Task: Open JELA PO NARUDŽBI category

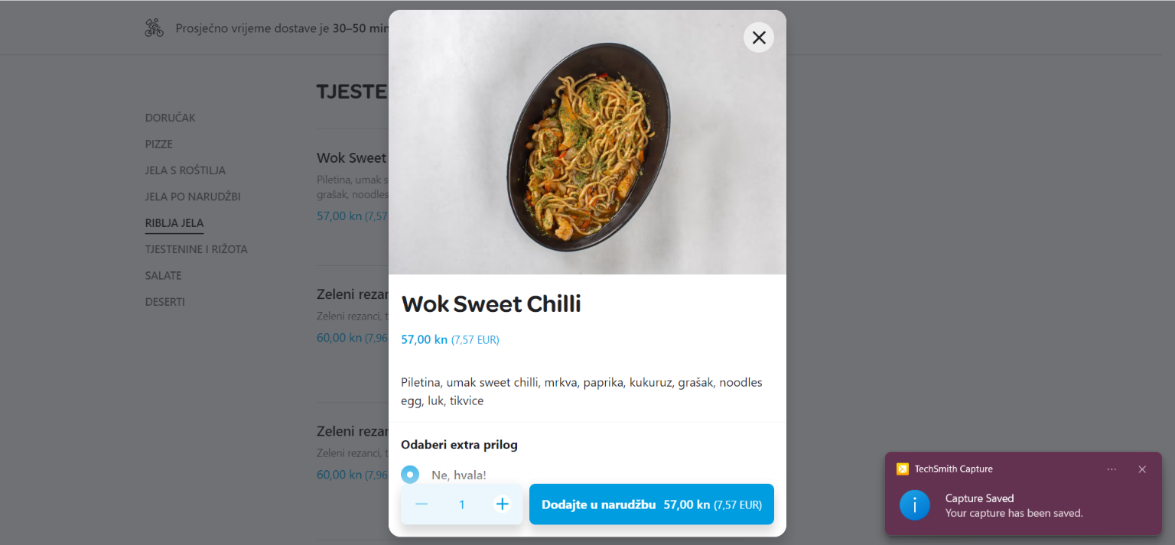Action: pos(193,196)
